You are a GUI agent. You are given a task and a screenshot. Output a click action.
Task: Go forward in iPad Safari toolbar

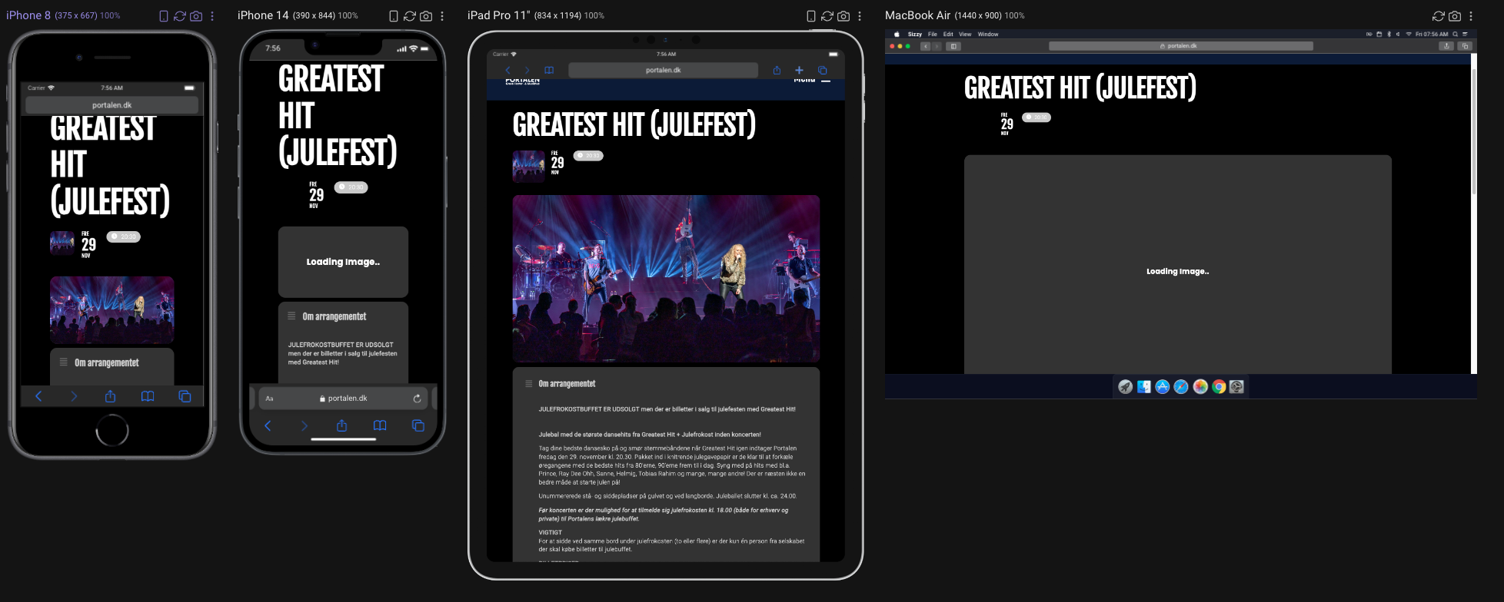click(527, 70)
